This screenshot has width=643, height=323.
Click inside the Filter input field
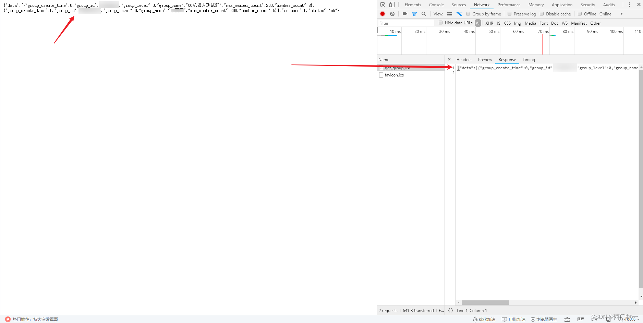pyautogui.click(x=404, y=23)
